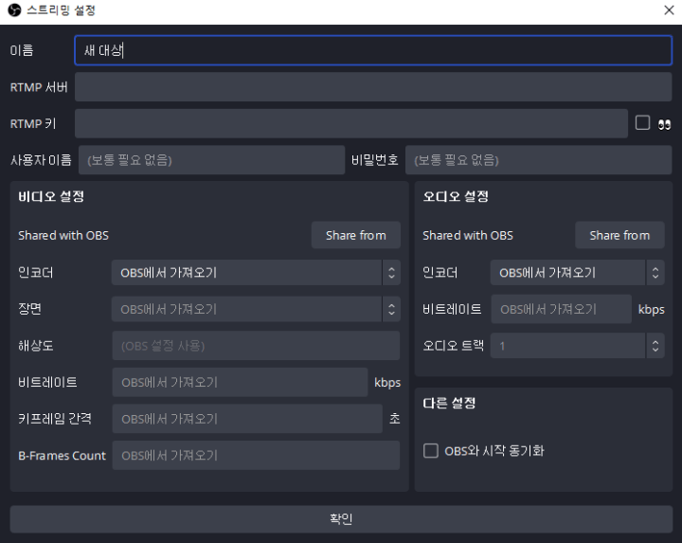This screenshot has height=543, width=682.
Task: Click the RTMP 서버 input field
Action: 373,87
